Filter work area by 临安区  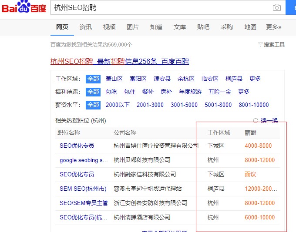pos(210,79)
